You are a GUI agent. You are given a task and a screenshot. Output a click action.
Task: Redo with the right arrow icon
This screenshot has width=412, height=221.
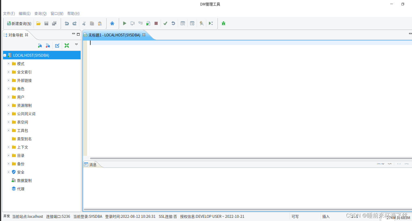[74, 23]
